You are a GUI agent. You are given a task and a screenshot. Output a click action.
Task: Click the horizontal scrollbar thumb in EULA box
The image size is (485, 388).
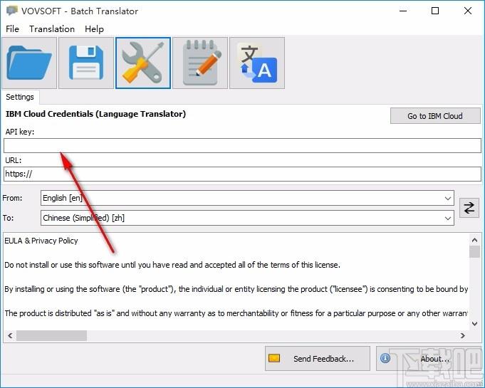[x=52, y=335]
